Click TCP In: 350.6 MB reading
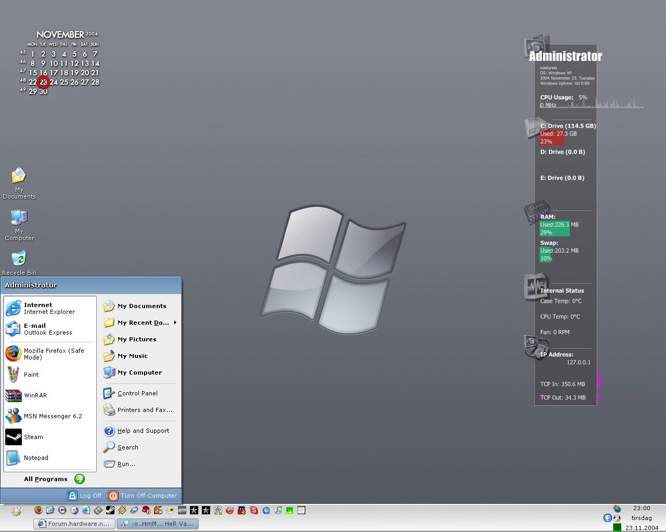This screenshot has width=666, height=532. (x=562, y=384)
